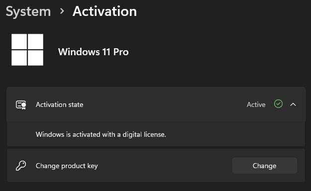Screen dimensions: 311x191
Task: Open the Change product key dialog button
Action: tap(265, 166)
